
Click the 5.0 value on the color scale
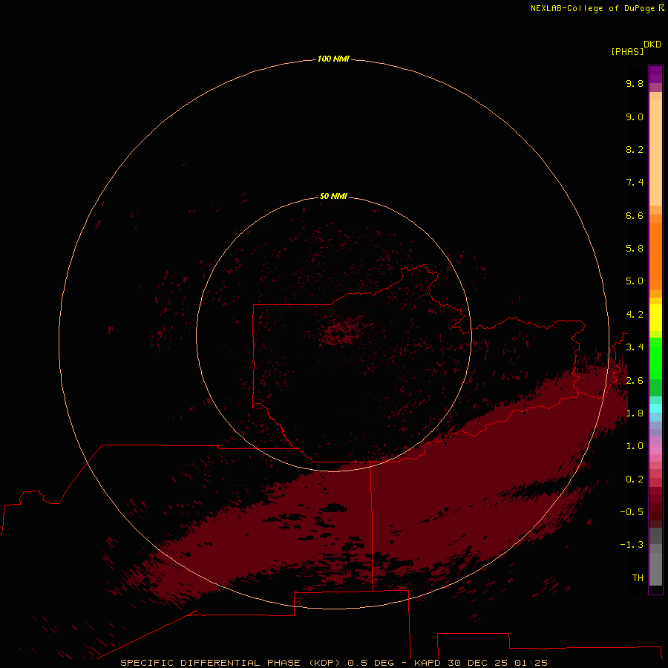point(635,281)
